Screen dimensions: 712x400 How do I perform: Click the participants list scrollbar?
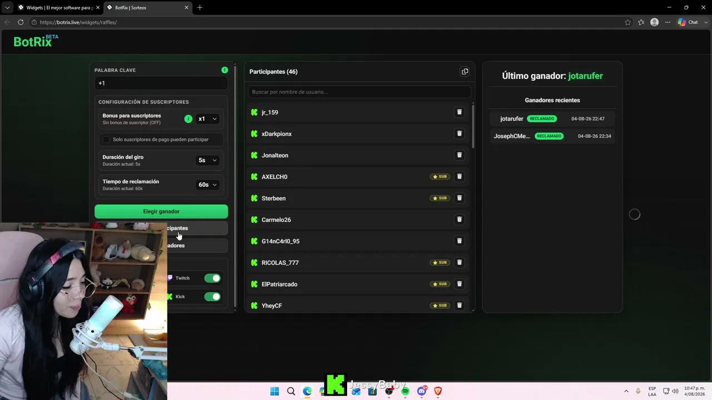tap(473, 126)
